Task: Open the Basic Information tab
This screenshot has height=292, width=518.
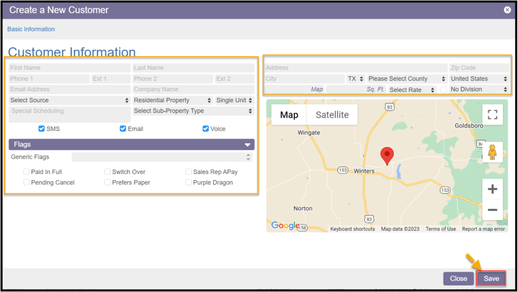Action: [31, 29]
